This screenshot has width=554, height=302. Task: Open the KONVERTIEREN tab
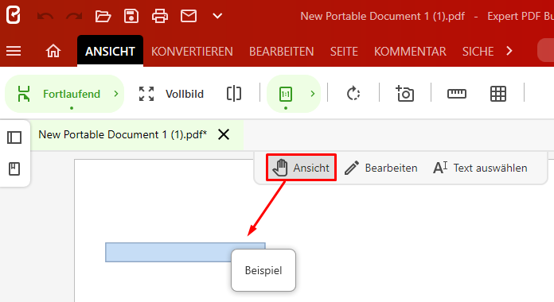(192, 52)
